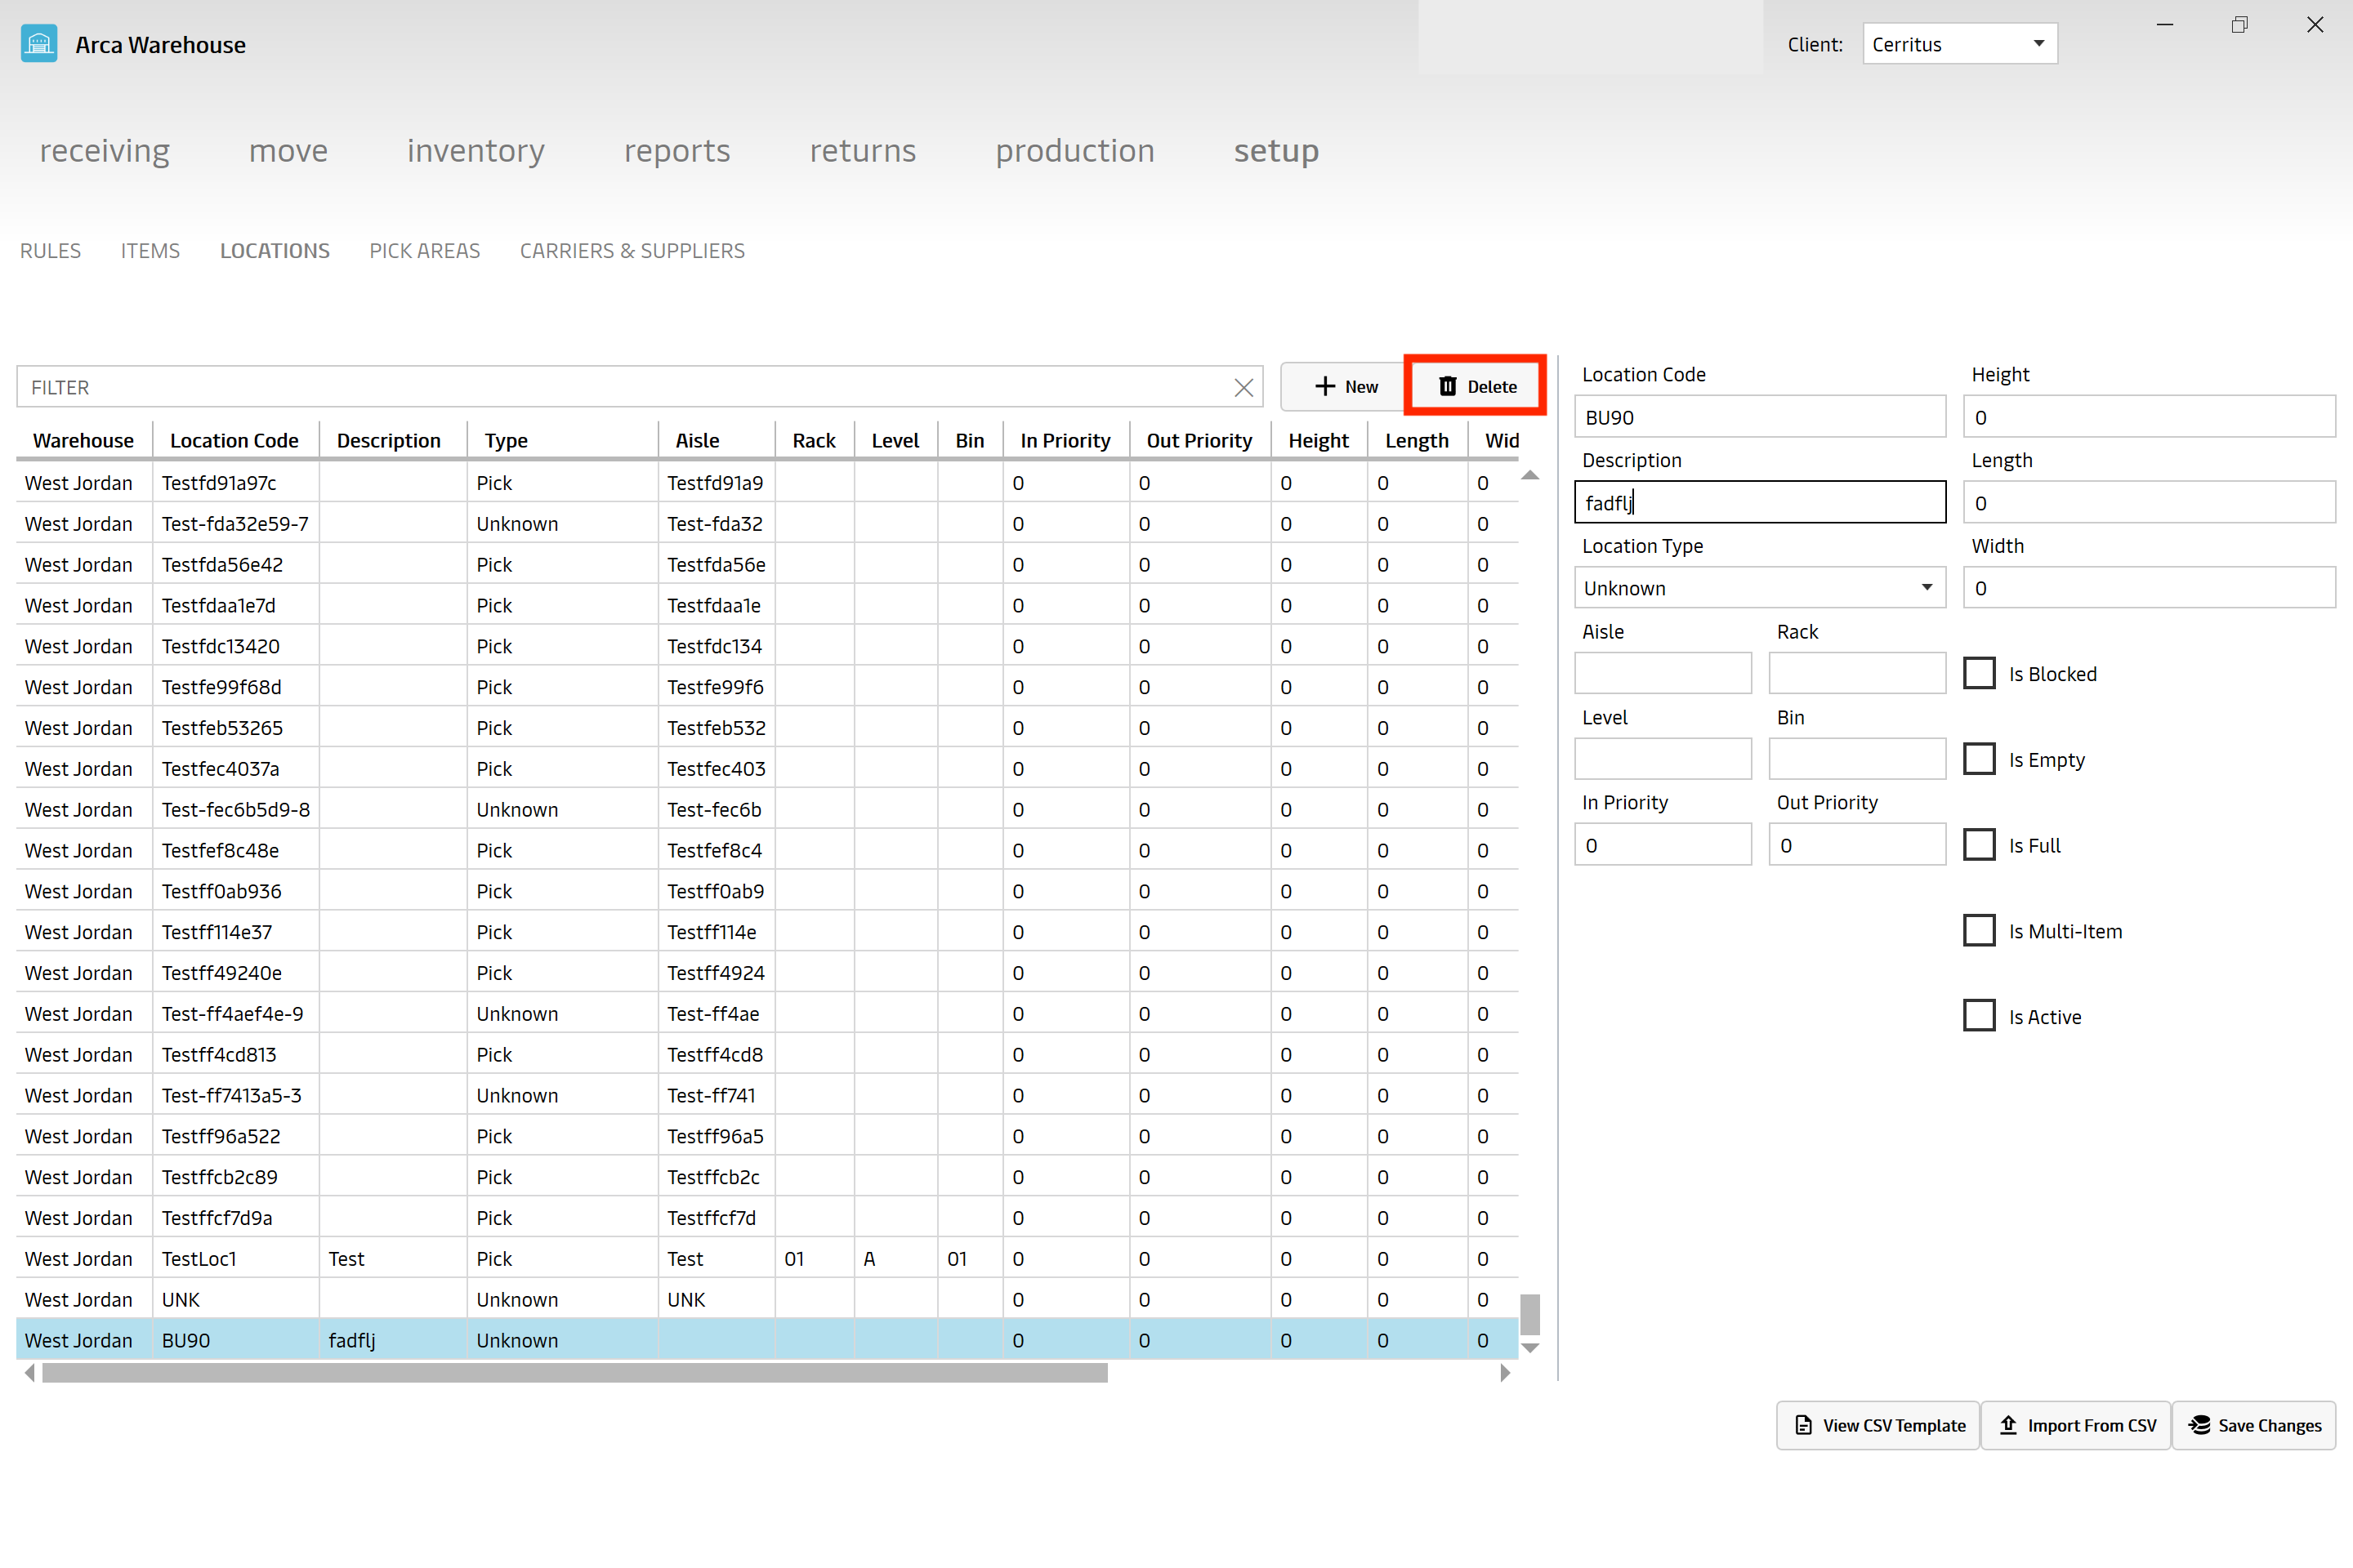Click the Width input field in details
This screenshot has width=2353, height=1568.
2149,588
